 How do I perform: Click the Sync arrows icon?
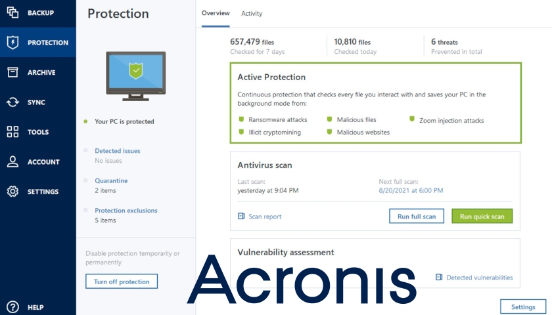pyautogui.click(x=12, y=102)
